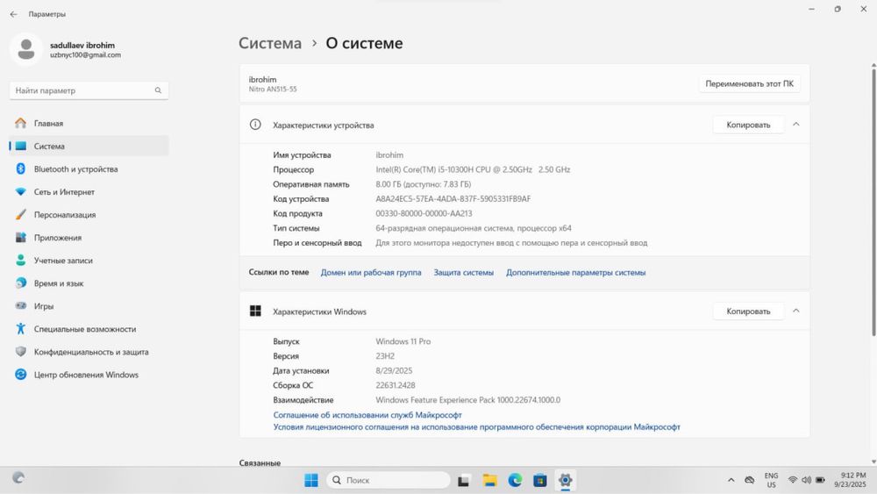Open Персонализация brush icon
The image size is (877, 494).
click(x=21, y=215)
